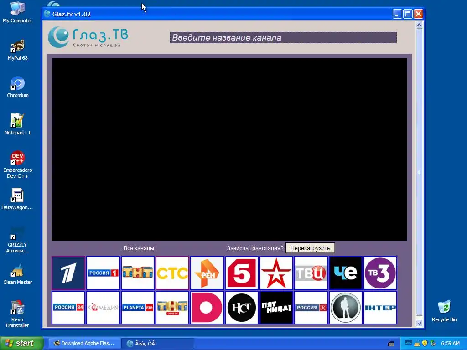Viewport: 467px width, 350px height.
Task: Choose the Комедия channel tile
Action: (x=103, y=308)
